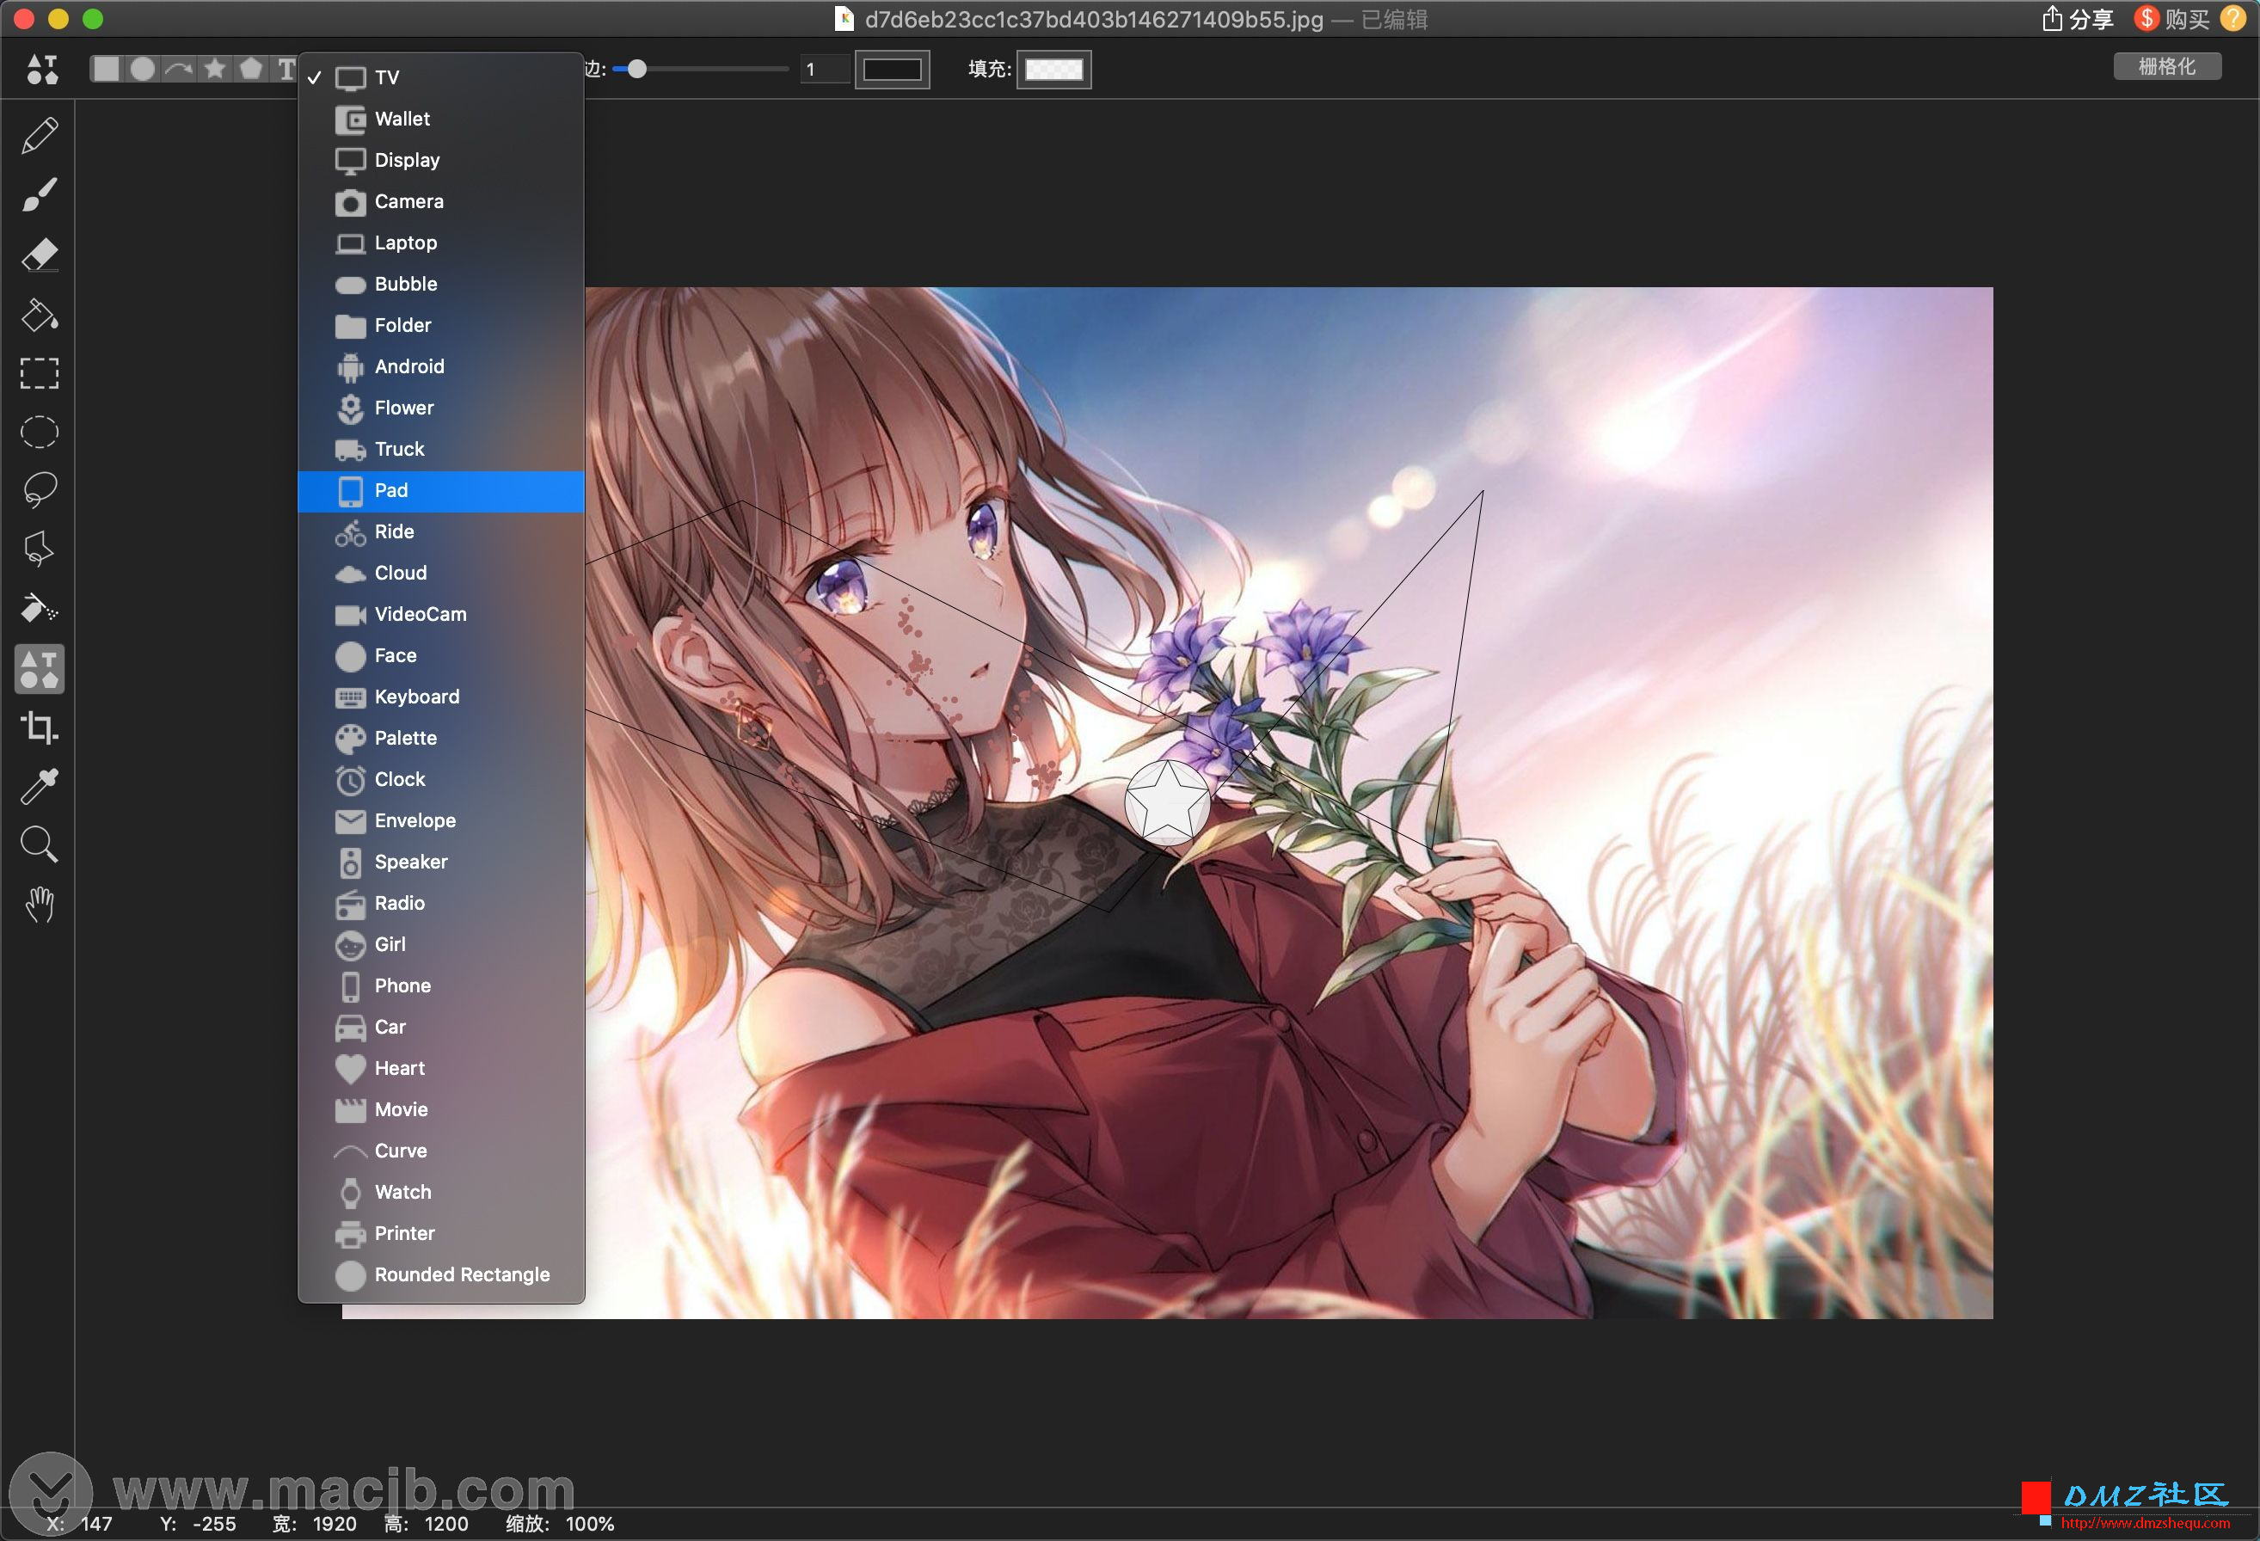Click the document file icon in title bar

click(x=844, y=20)
